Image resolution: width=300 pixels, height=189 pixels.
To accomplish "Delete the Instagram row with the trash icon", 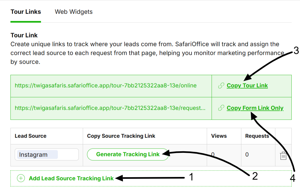I will point(283,156).
